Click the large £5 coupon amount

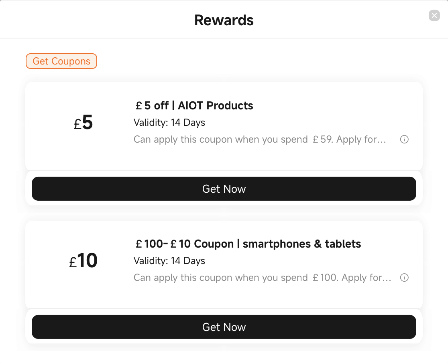pos(83,123)
